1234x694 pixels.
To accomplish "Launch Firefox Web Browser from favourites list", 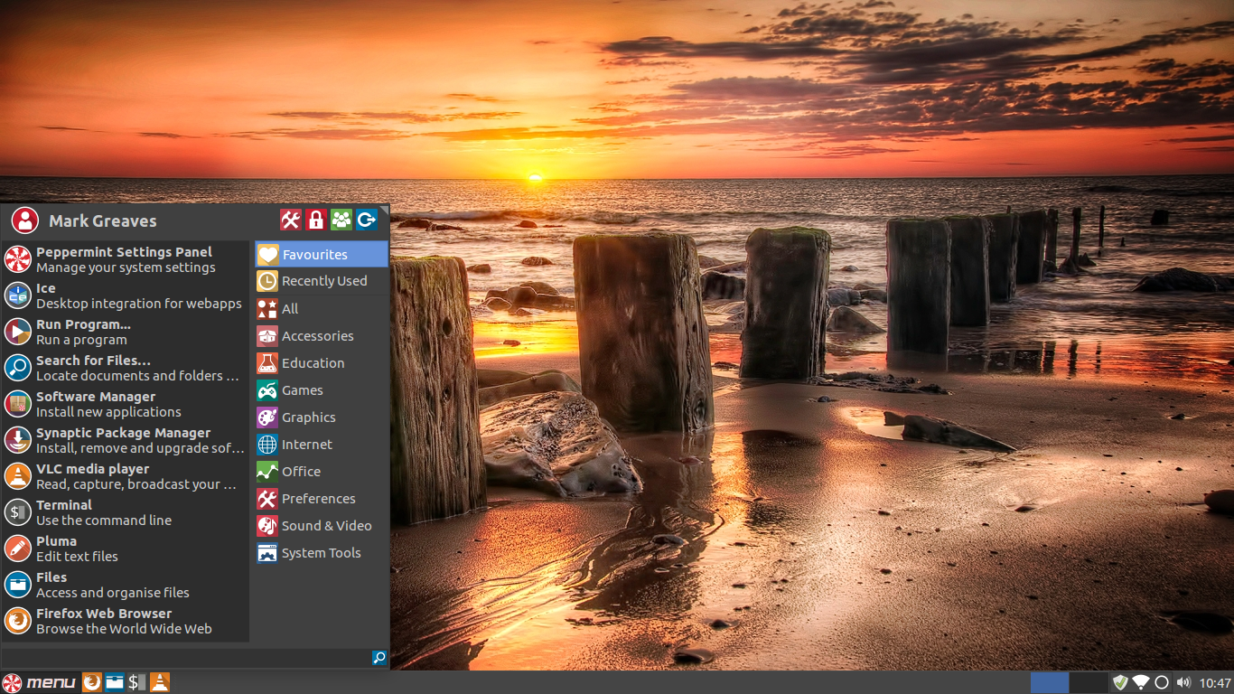I will [126, 621].
